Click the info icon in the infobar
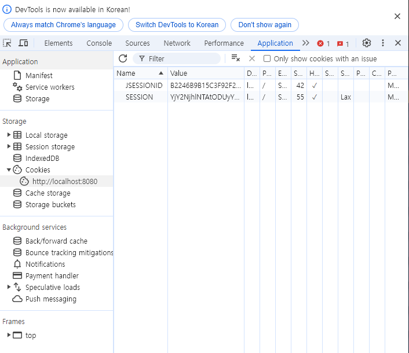Viewport: 409px width, 353px height. [x=7, y=10]
